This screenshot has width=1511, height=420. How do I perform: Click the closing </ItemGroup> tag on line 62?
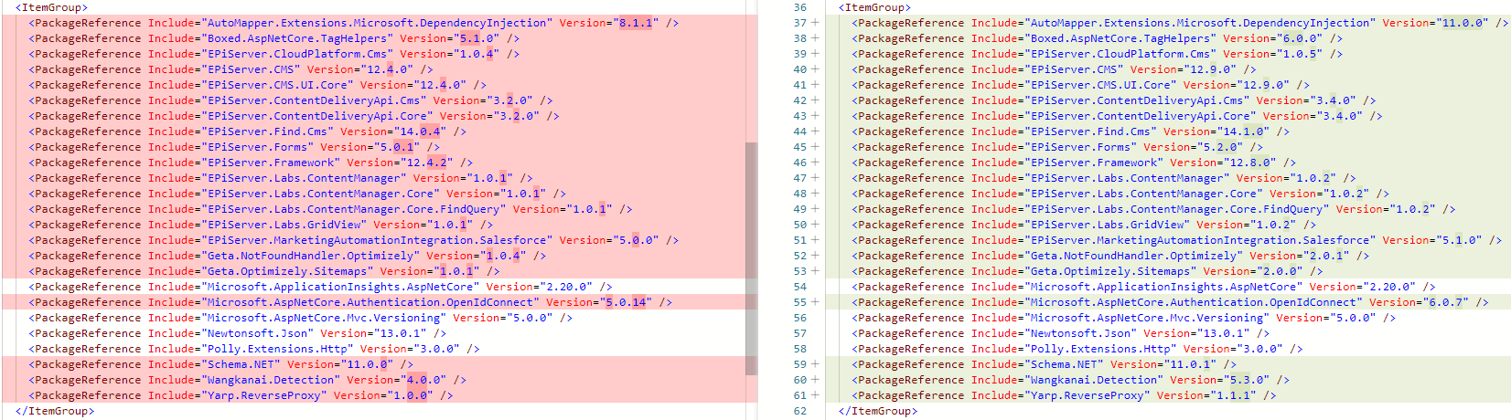tap(878, 411)
